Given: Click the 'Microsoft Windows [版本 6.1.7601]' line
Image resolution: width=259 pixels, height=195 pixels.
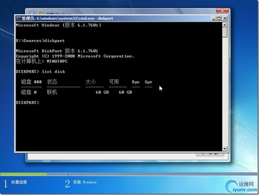Looking at the screenshot, I should coord(59,25).
